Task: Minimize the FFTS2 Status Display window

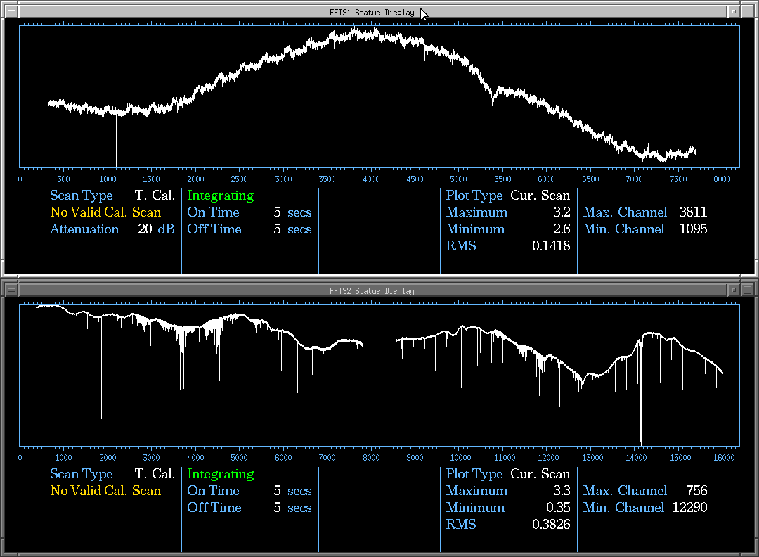Action: (733, 290)
